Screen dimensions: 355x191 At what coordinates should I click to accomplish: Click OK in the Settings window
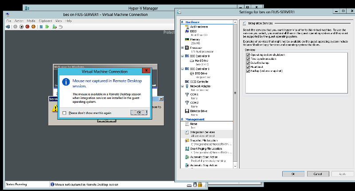(293, 174)
